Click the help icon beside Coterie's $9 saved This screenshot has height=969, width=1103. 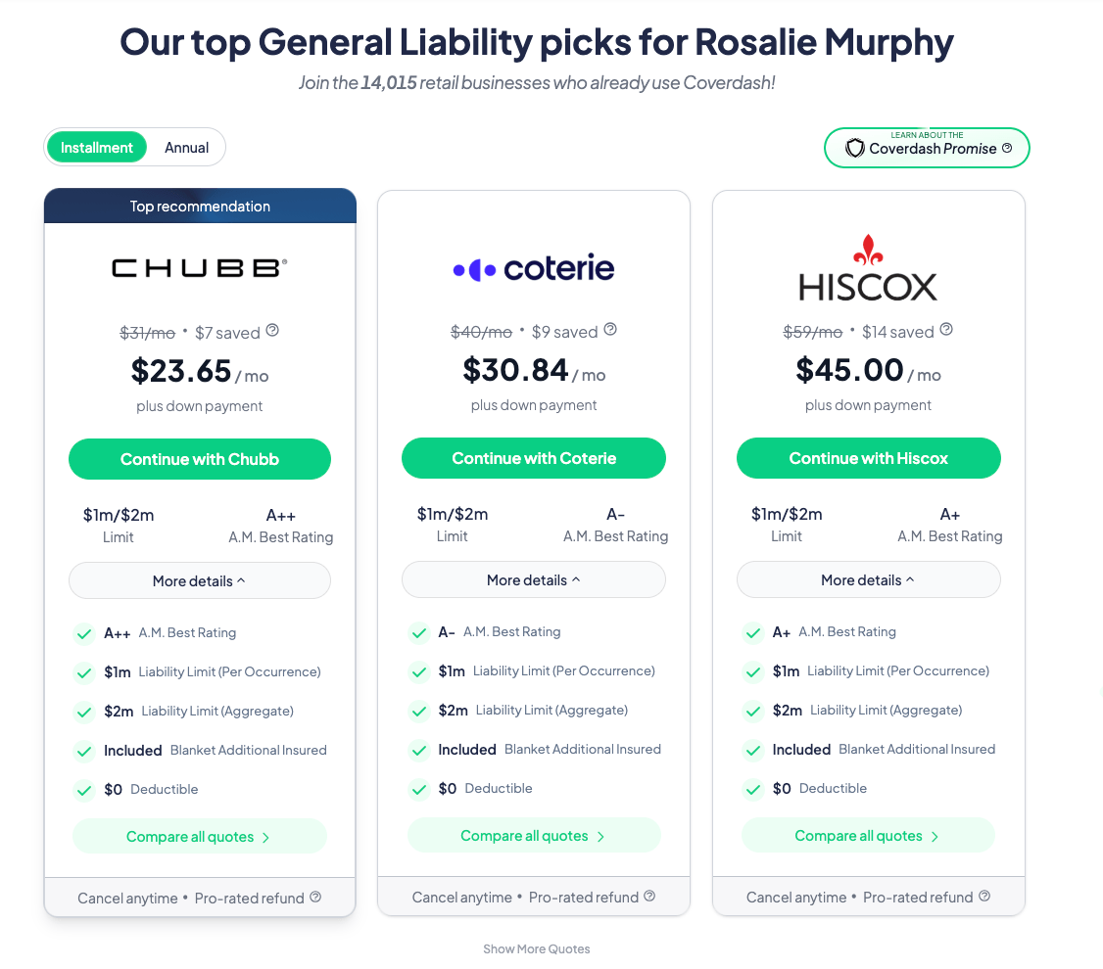click(610, 330)
